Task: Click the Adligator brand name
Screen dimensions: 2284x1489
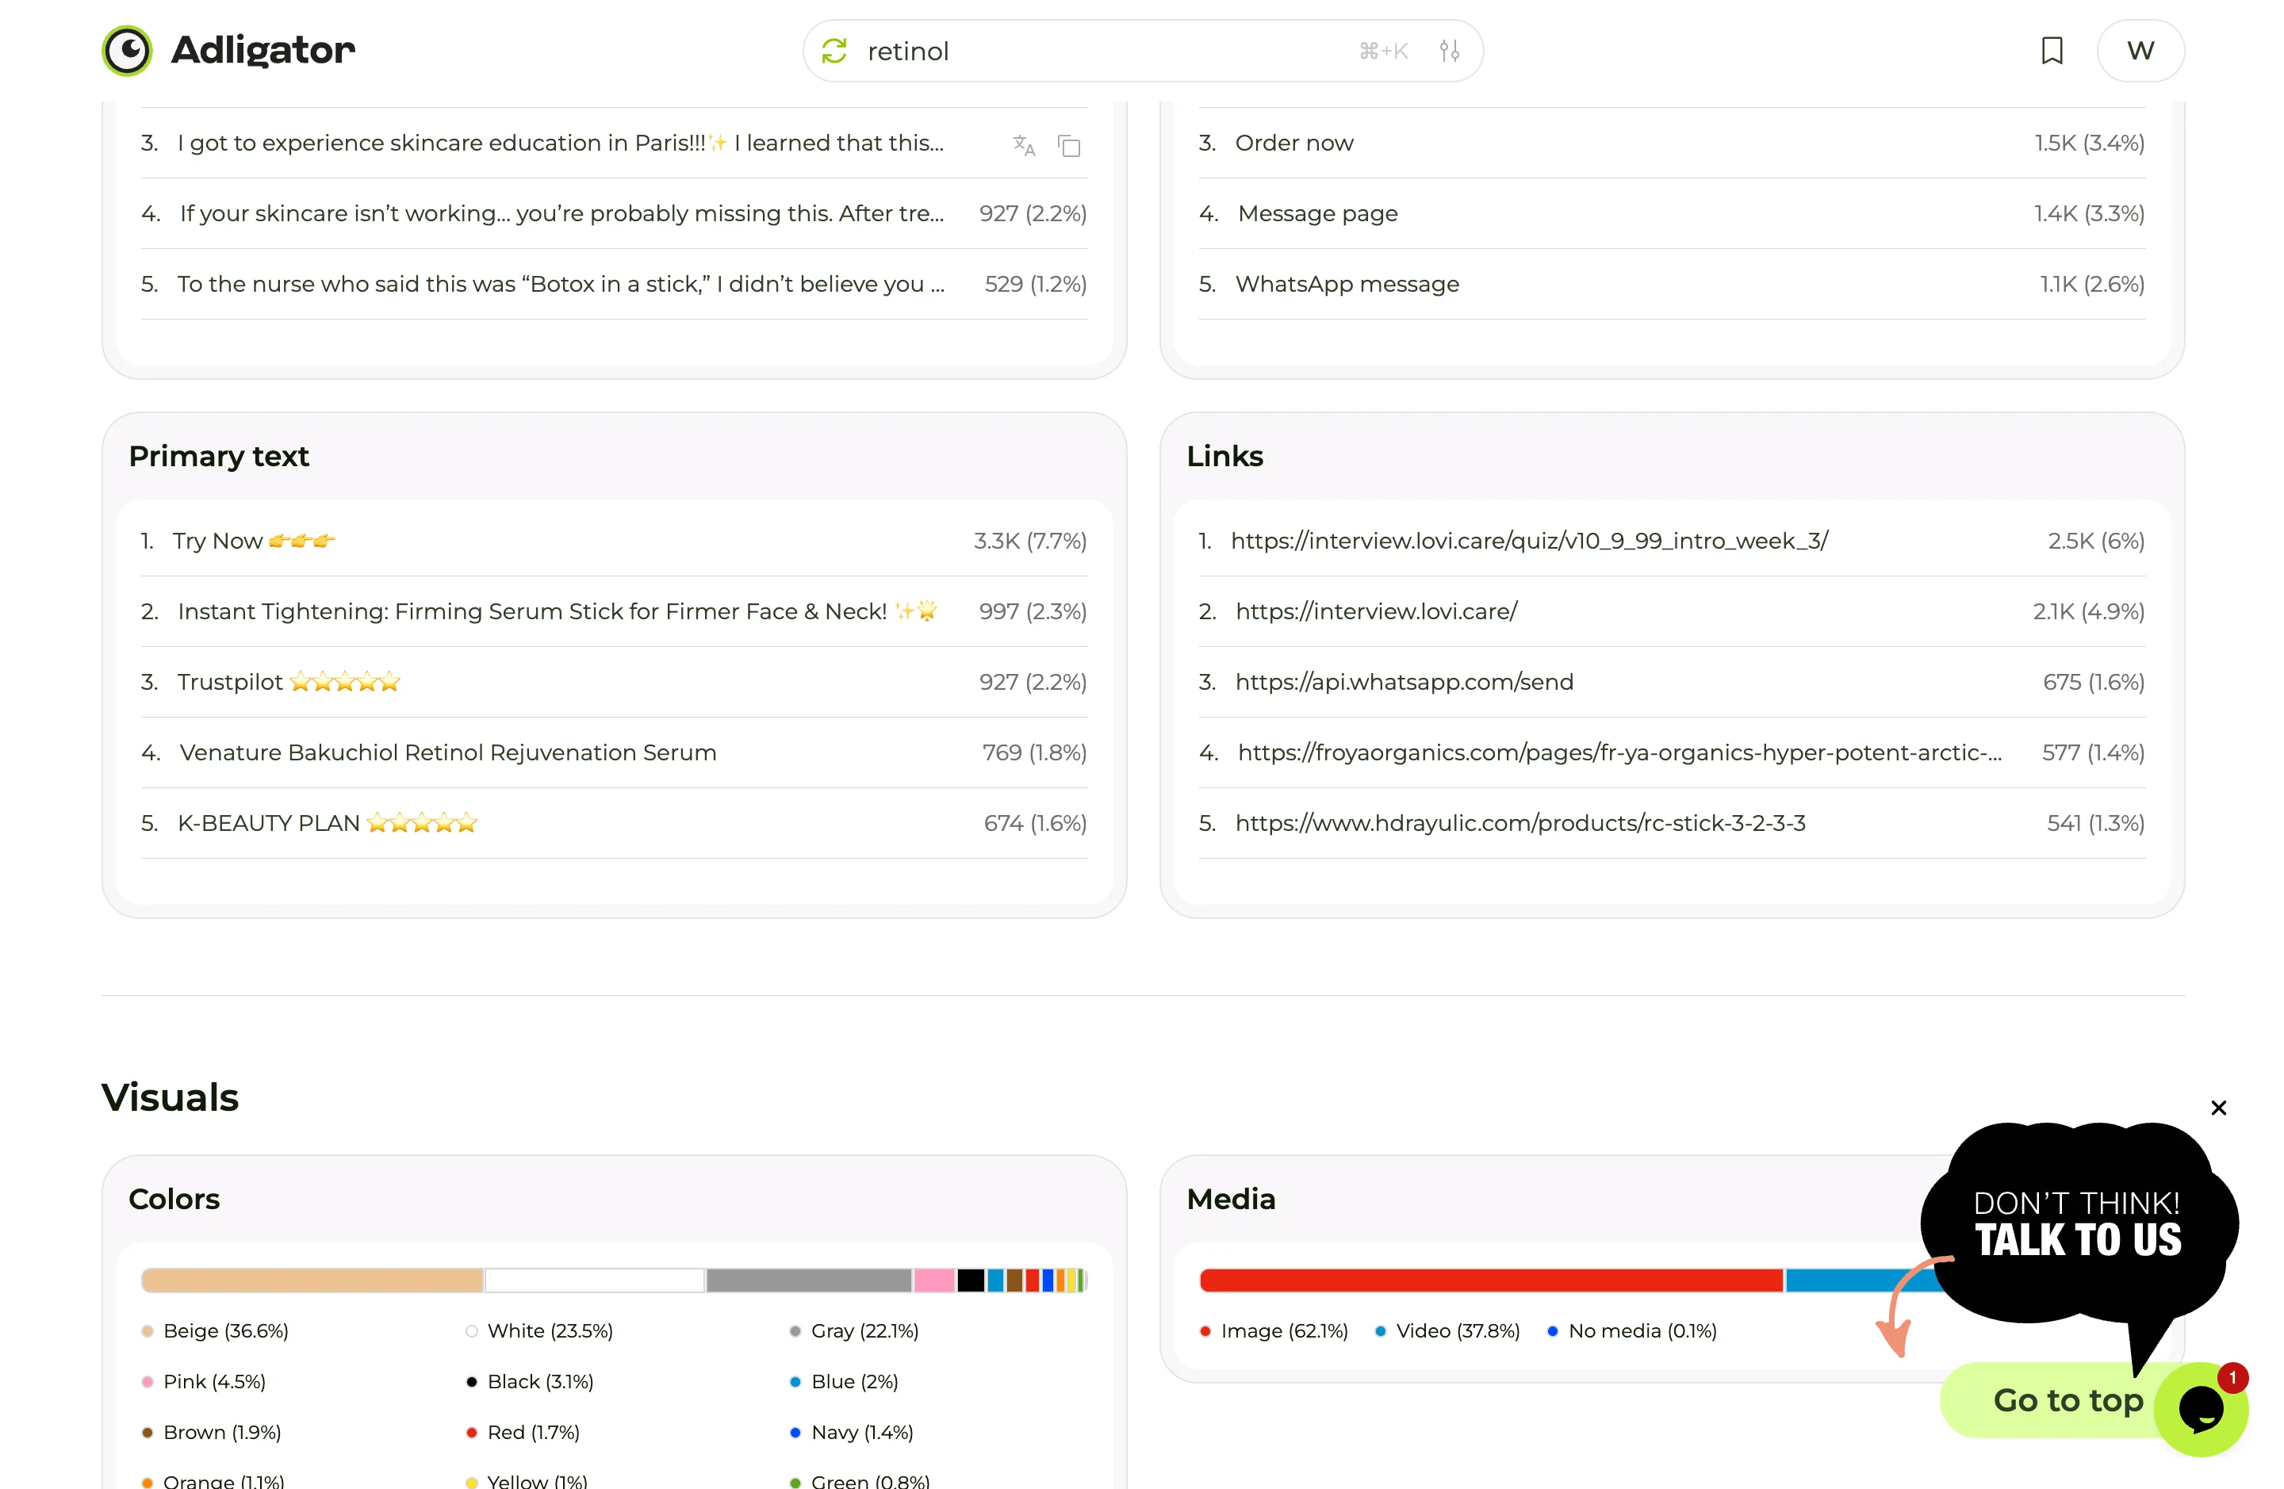Action: (263, 50)
